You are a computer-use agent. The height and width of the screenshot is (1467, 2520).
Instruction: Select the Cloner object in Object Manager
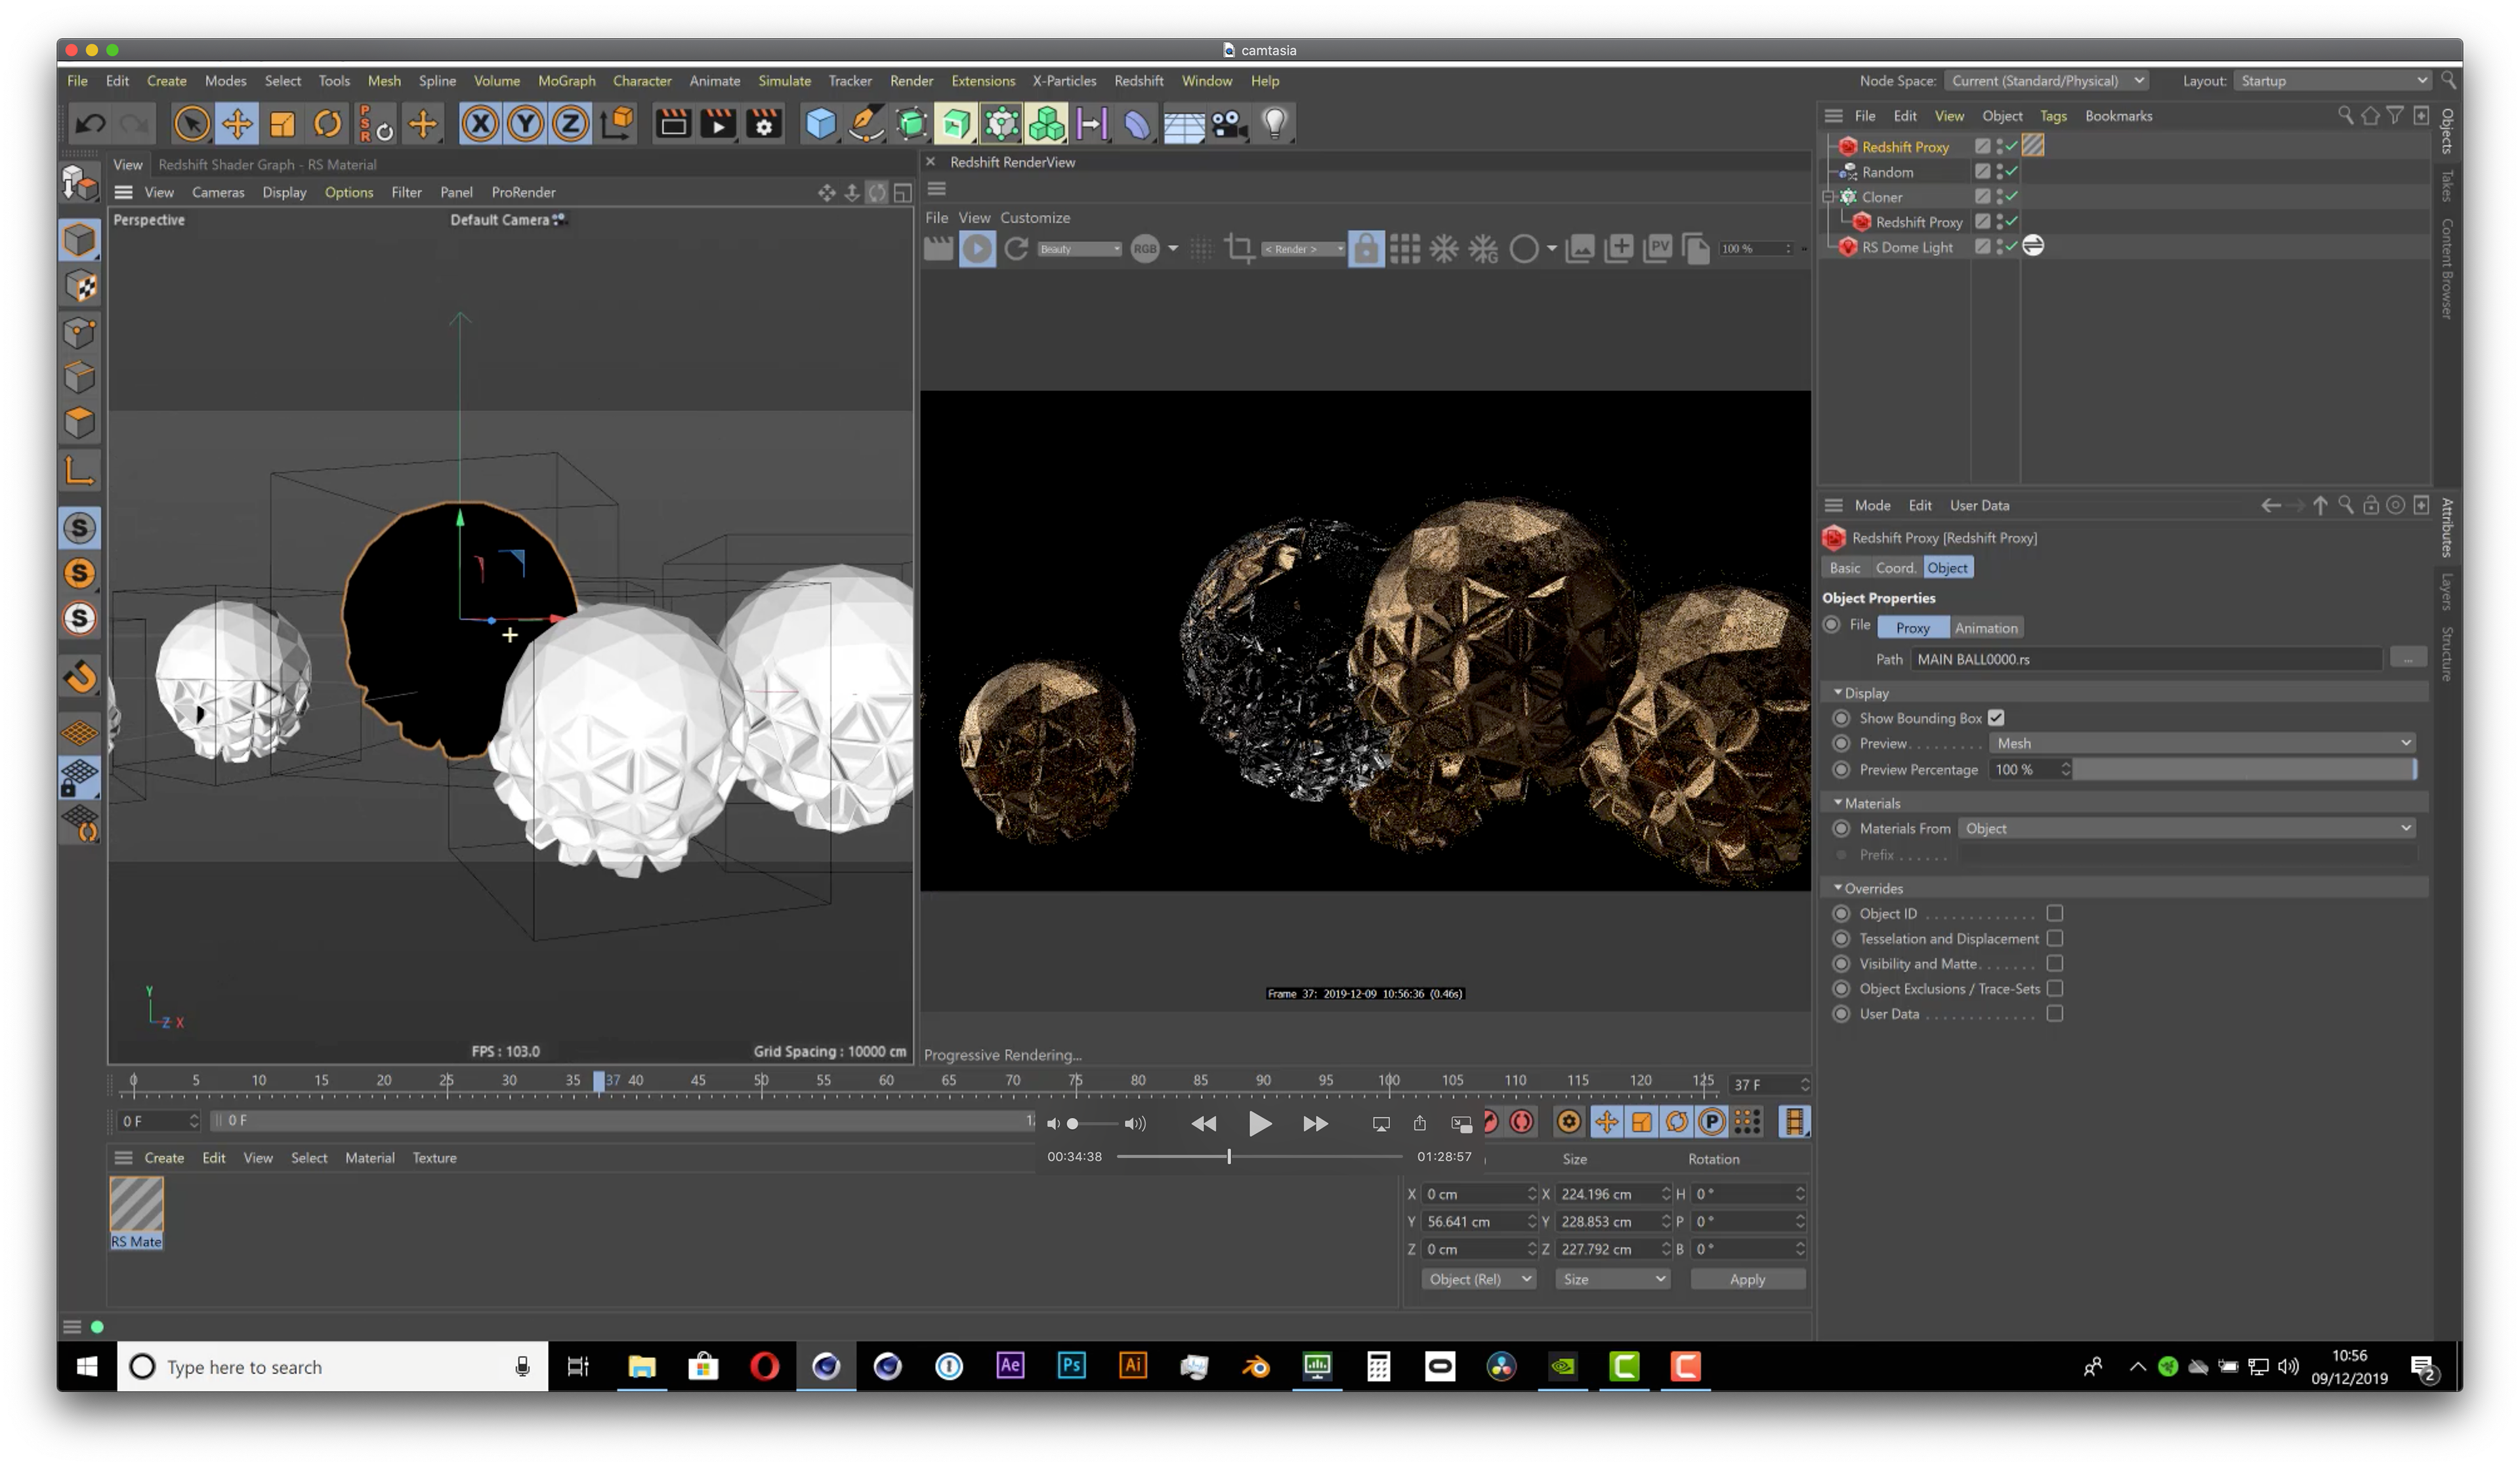tap(1881, 197)
